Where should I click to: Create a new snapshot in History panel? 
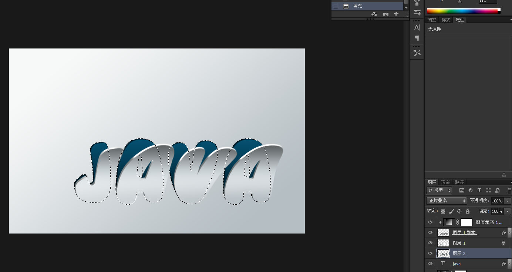pyautogui.click(x=385, y=14)
